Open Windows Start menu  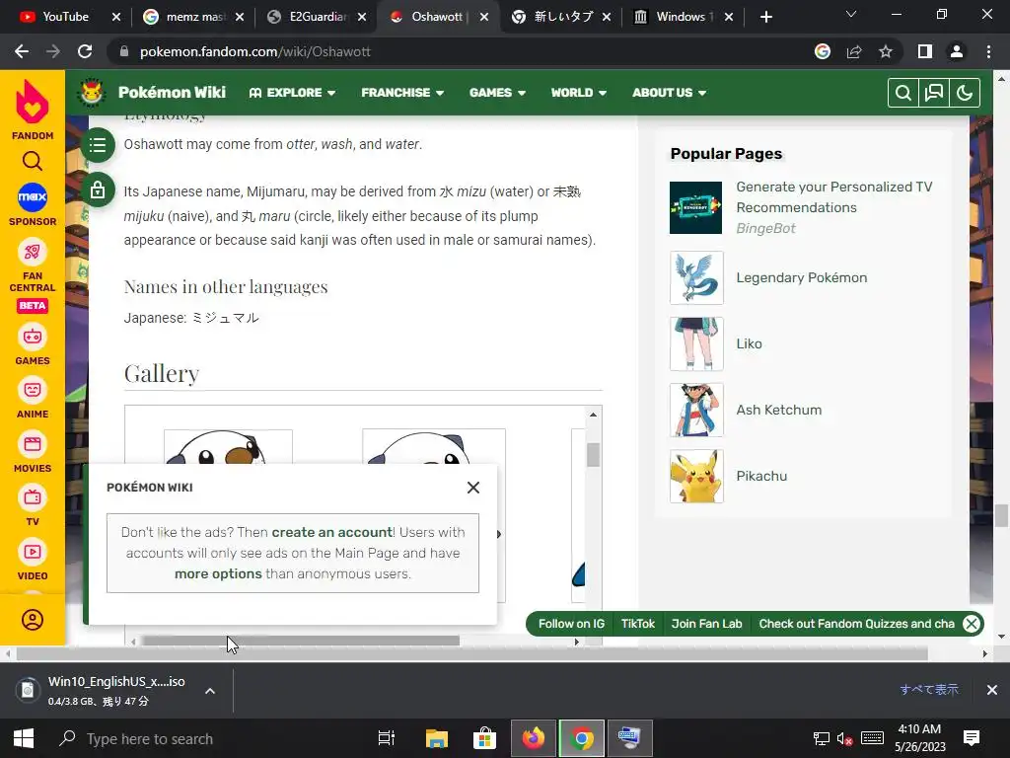(24, 738)
